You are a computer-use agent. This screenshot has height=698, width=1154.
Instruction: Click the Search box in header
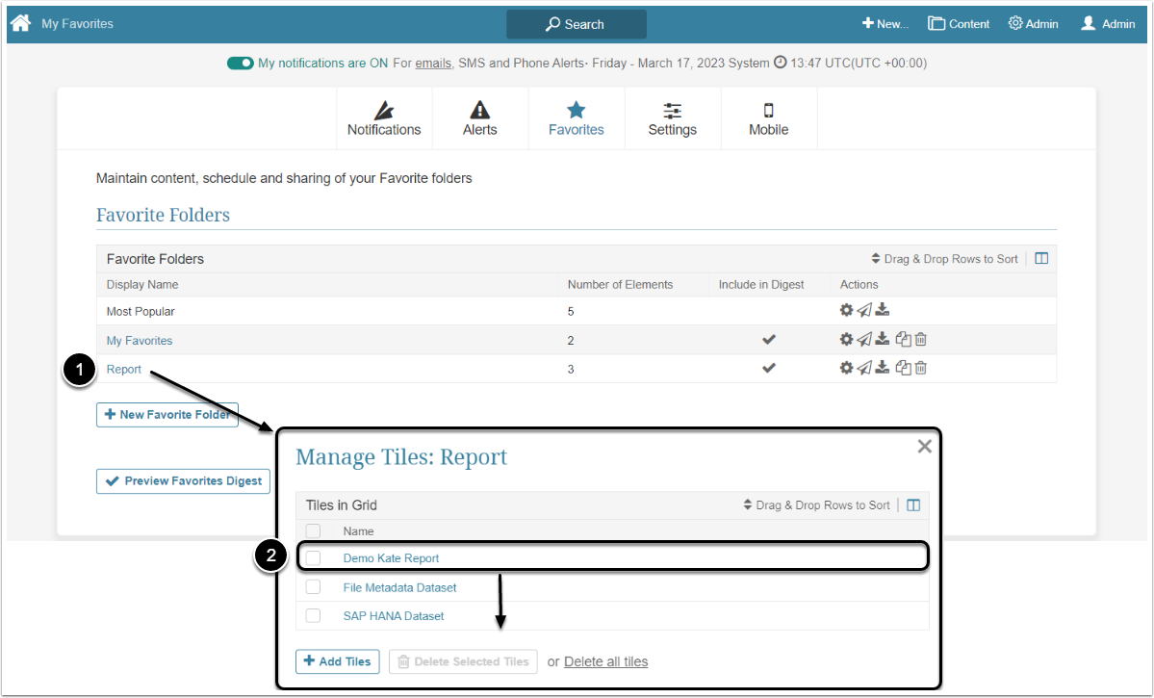577,24
